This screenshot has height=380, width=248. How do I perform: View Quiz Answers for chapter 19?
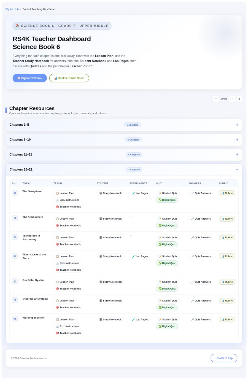[x=201, y=256]
